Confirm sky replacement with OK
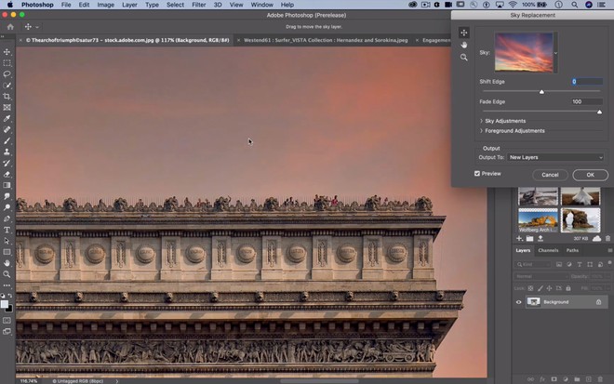The image size is (614, 384). coord(590,175)
